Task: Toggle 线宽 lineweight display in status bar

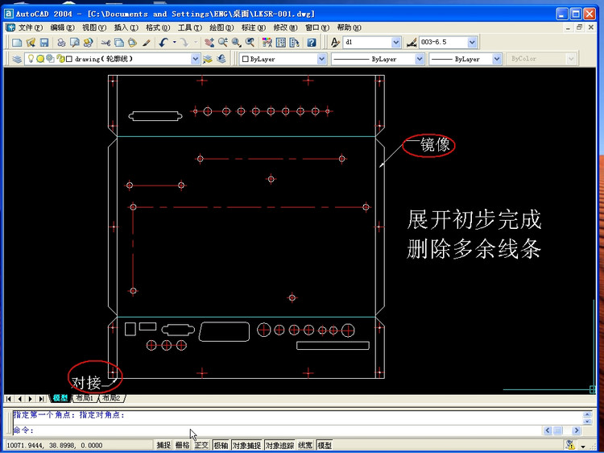Action: point(305,445)
